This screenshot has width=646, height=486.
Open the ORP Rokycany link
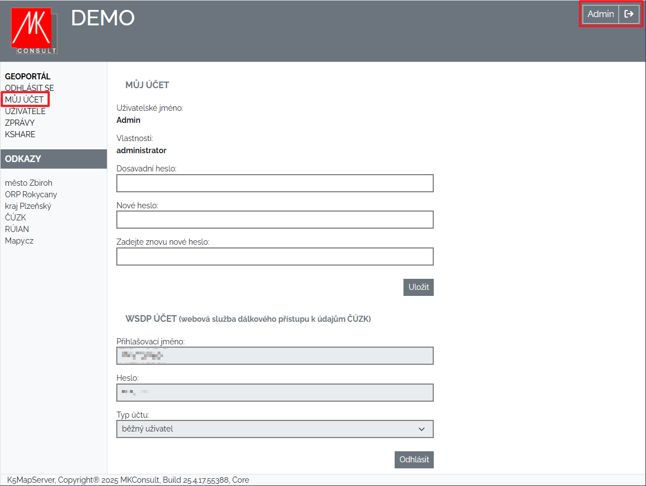(x=31, y=195)
